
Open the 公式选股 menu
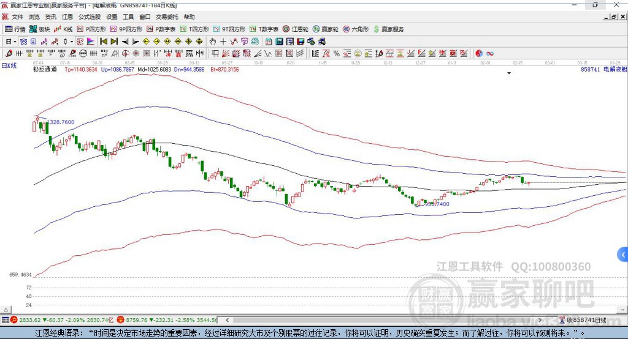click(x=90, y=17)
